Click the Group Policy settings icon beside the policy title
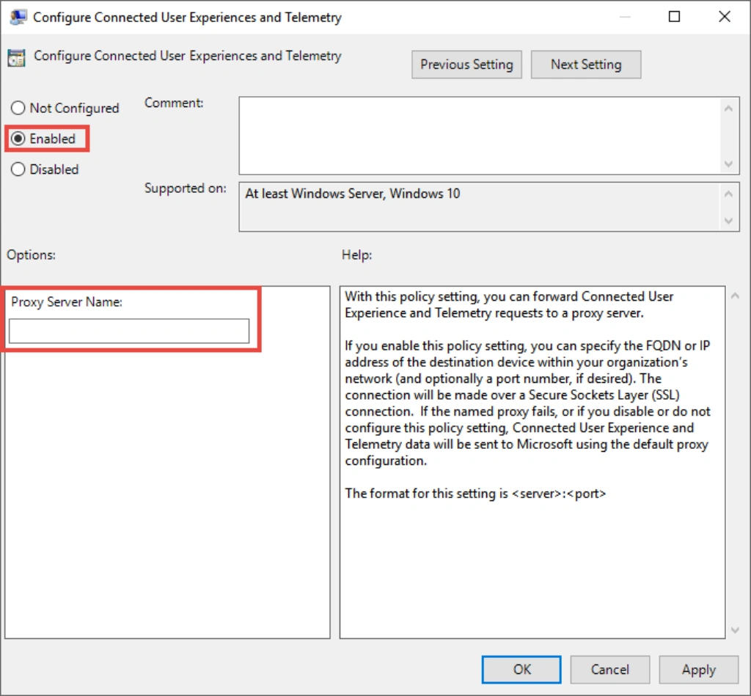This screenshot has height=696, width=751. coord(16,56)
